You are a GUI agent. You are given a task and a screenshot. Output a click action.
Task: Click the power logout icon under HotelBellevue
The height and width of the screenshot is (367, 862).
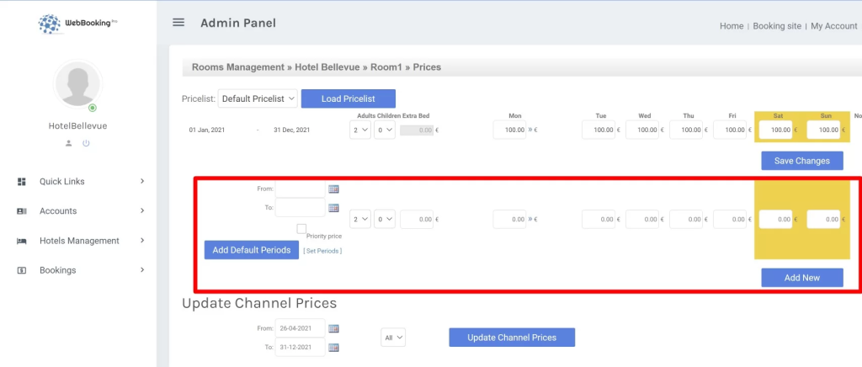(86, 144)
